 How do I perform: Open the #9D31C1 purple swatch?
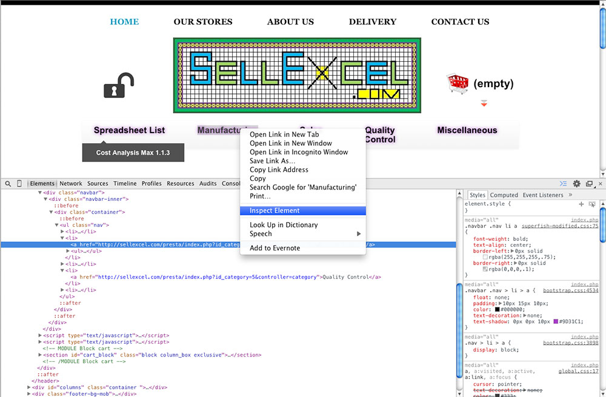pyautogui.click(x=556, y=321)
